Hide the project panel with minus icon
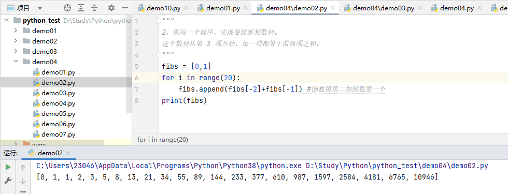 (125, 8)
